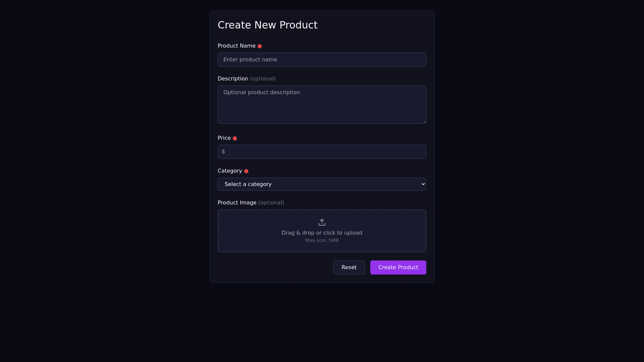Click the red required dot beside Product Name

(x=260, y=46)
